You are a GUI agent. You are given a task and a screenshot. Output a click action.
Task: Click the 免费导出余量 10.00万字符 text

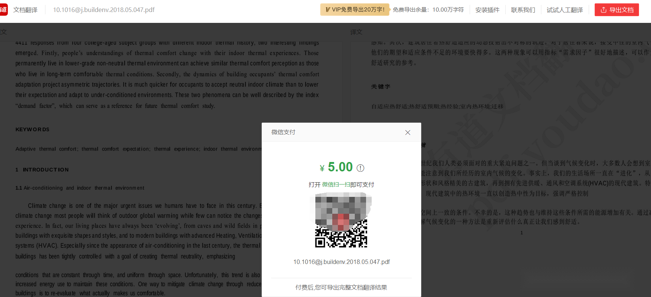[428, 10]
